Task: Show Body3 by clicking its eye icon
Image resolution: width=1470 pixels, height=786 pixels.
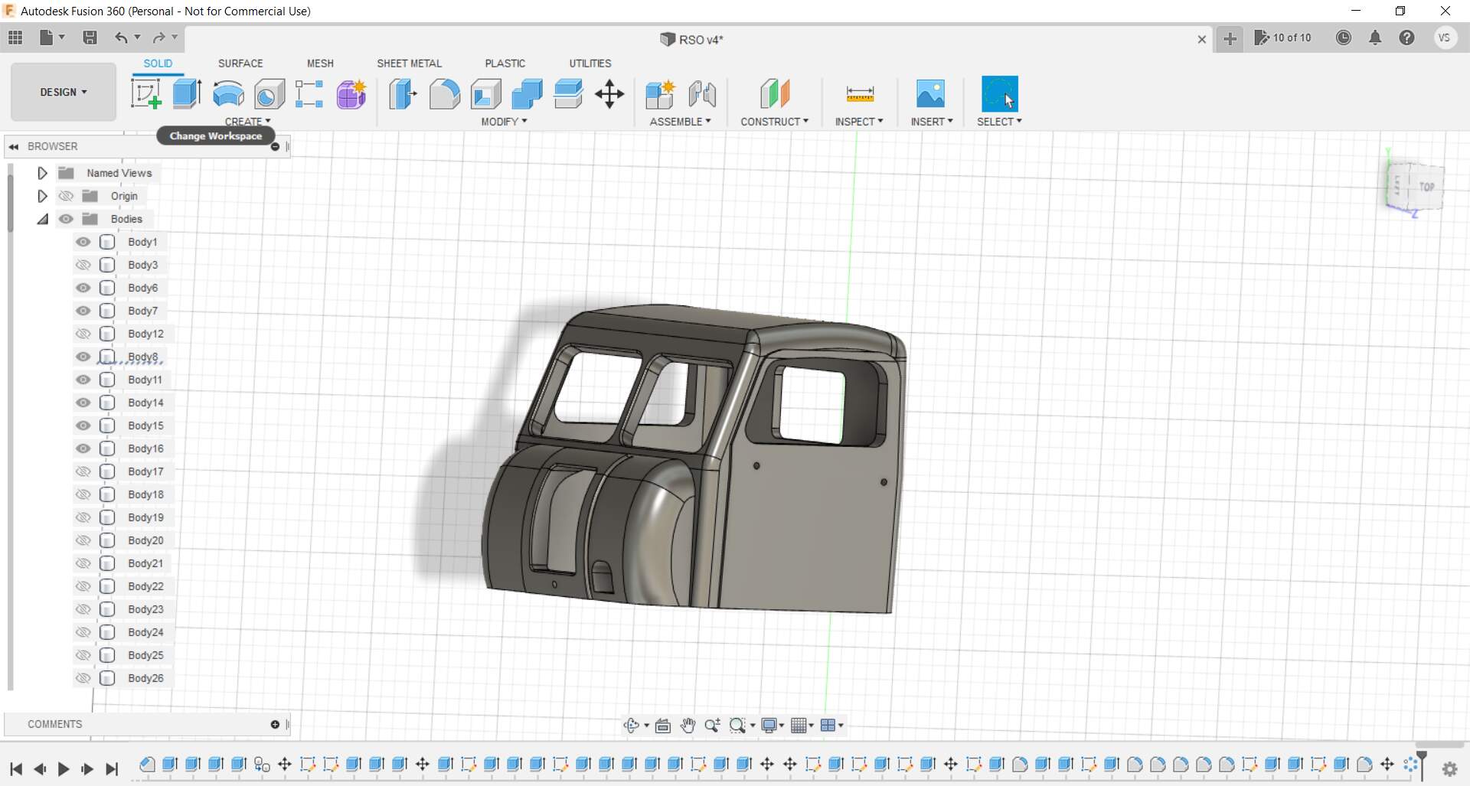Action: (83, 265)
